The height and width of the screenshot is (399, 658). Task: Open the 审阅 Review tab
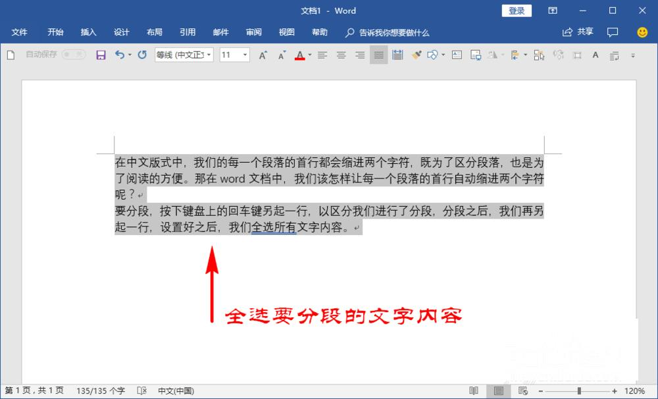pyautogui.click(x=254, y=32)
